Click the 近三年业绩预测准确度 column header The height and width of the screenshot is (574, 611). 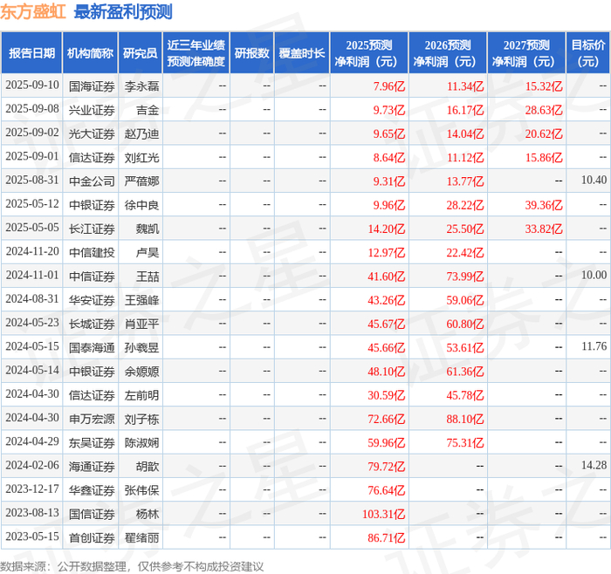click(196, 53)
